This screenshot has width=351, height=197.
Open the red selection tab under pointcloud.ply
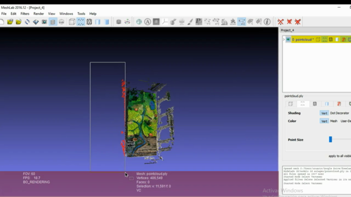pos(339,104)
